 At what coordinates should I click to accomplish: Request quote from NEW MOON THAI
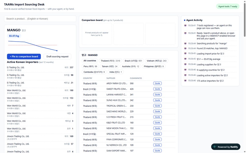point(157,128)
